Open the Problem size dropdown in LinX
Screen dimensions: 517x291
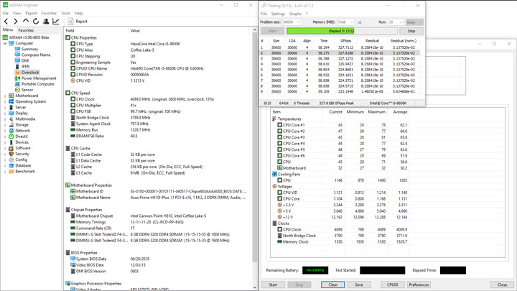298,22
